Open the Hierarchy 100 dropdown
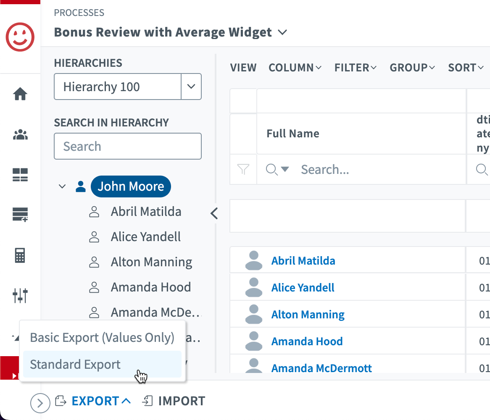 191,87
